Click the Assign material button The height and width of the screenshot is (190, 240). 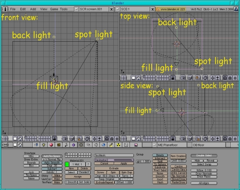[x=78, y=177]
